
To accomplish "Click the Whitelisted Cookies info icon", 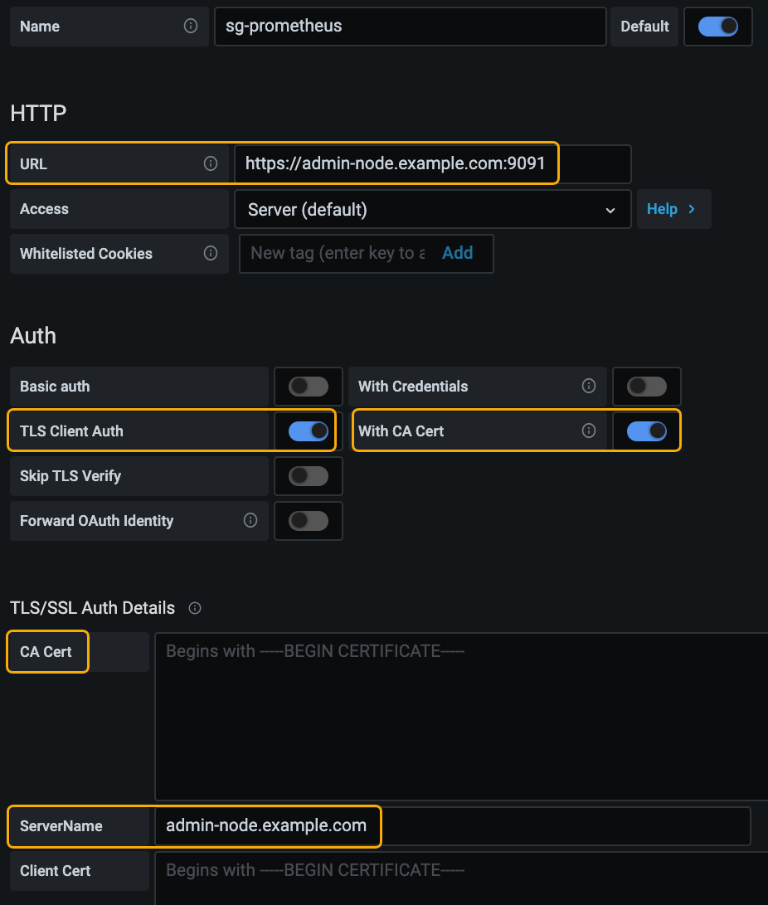I will coord(211,253).
